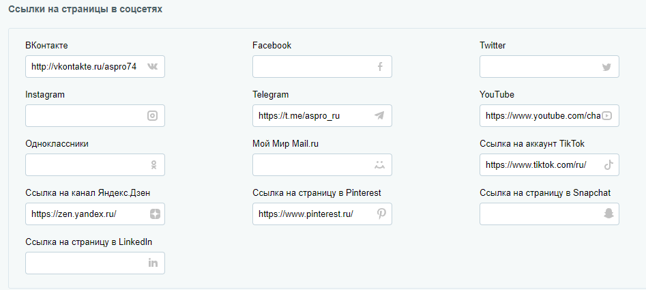This screenshot has height=290, width=646.
Task: Click the Facebook f icon
Action: [380, 66]
